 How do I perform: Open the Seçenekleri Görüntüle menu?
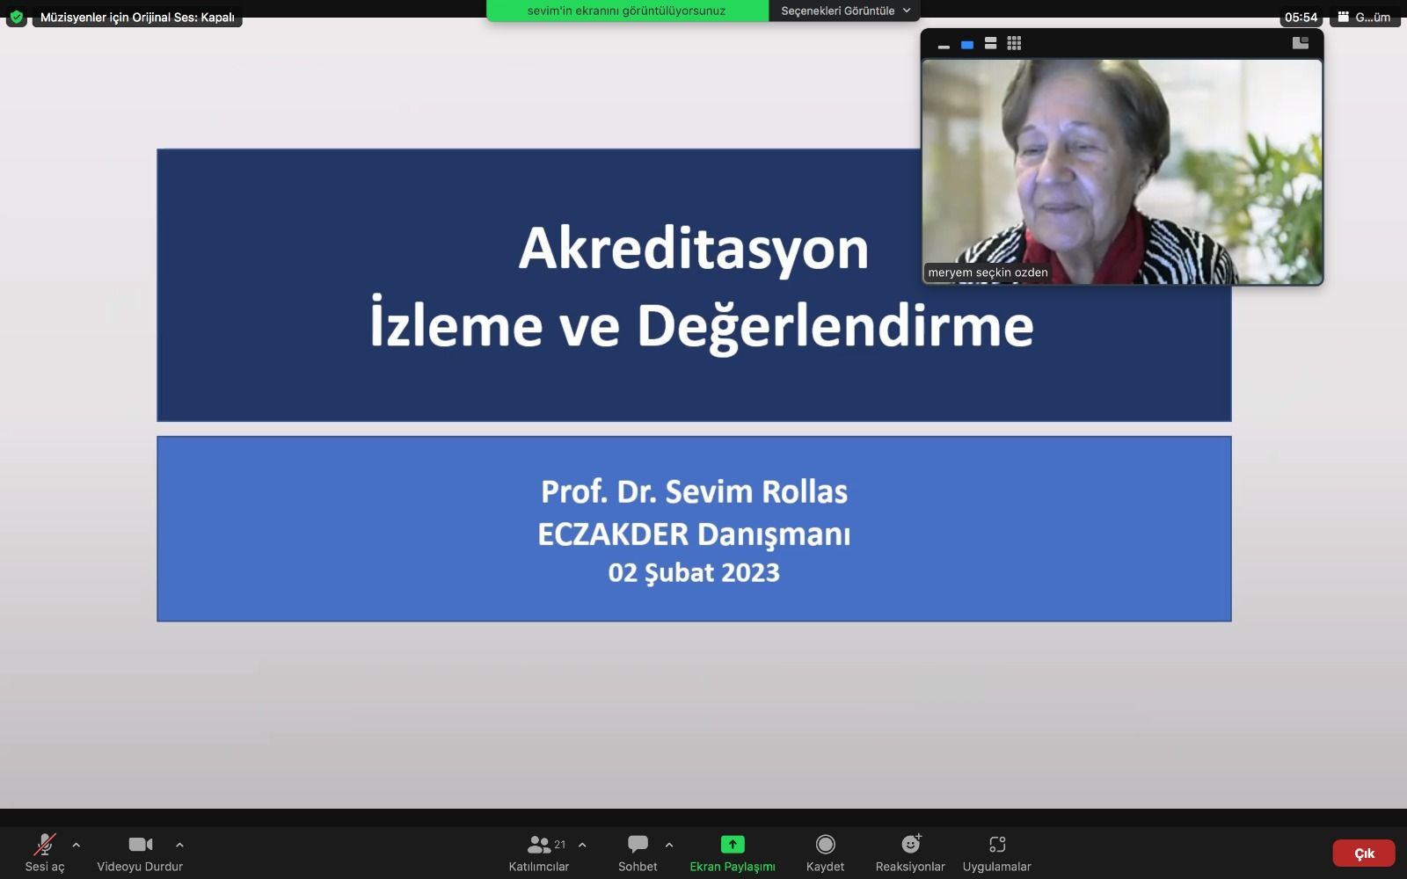pos(844,11)
